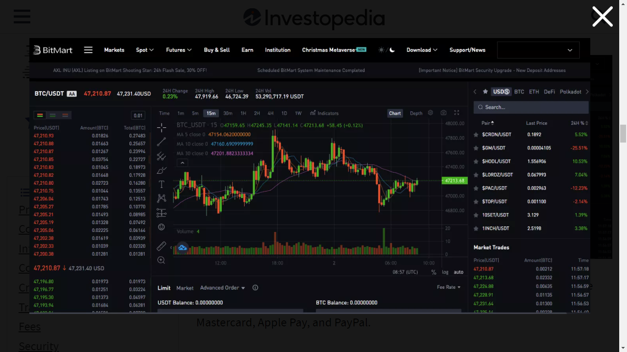The image size is (627, 352).
Task: Take a chart snapshot with camera icon
Action: 443,113
